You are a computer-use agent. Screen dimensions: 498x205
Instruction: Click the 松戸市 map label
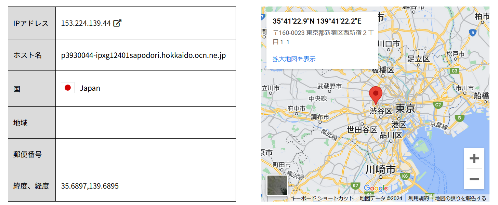pos(455,54)
